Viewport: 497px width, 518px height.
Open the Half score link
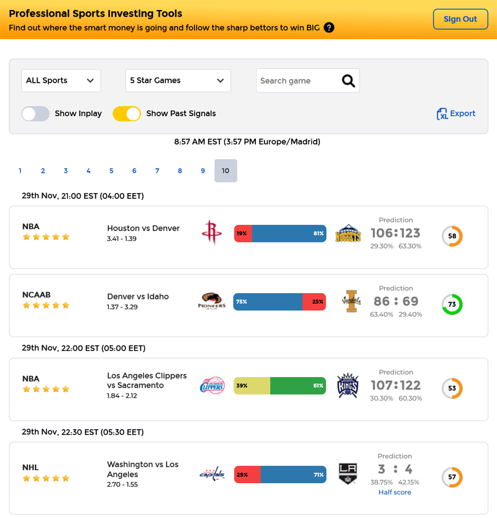coord(394,493)
